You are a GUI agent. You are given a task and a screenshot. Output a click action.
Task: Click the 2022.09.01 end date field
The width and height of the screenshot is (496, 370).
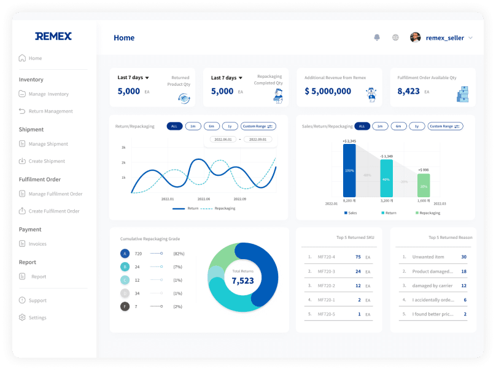(x=258, y=139)
